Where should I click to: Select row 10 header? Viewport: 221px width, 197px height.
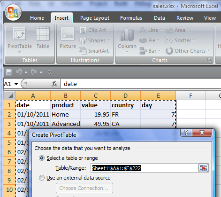pos(9,189)
